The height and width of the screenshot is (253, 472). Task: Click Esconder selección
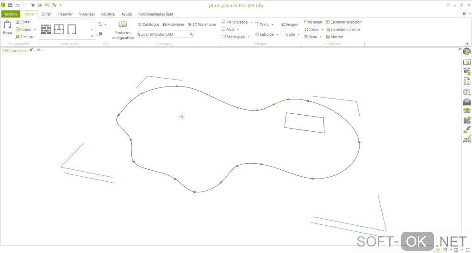click(x=344, y=22)
